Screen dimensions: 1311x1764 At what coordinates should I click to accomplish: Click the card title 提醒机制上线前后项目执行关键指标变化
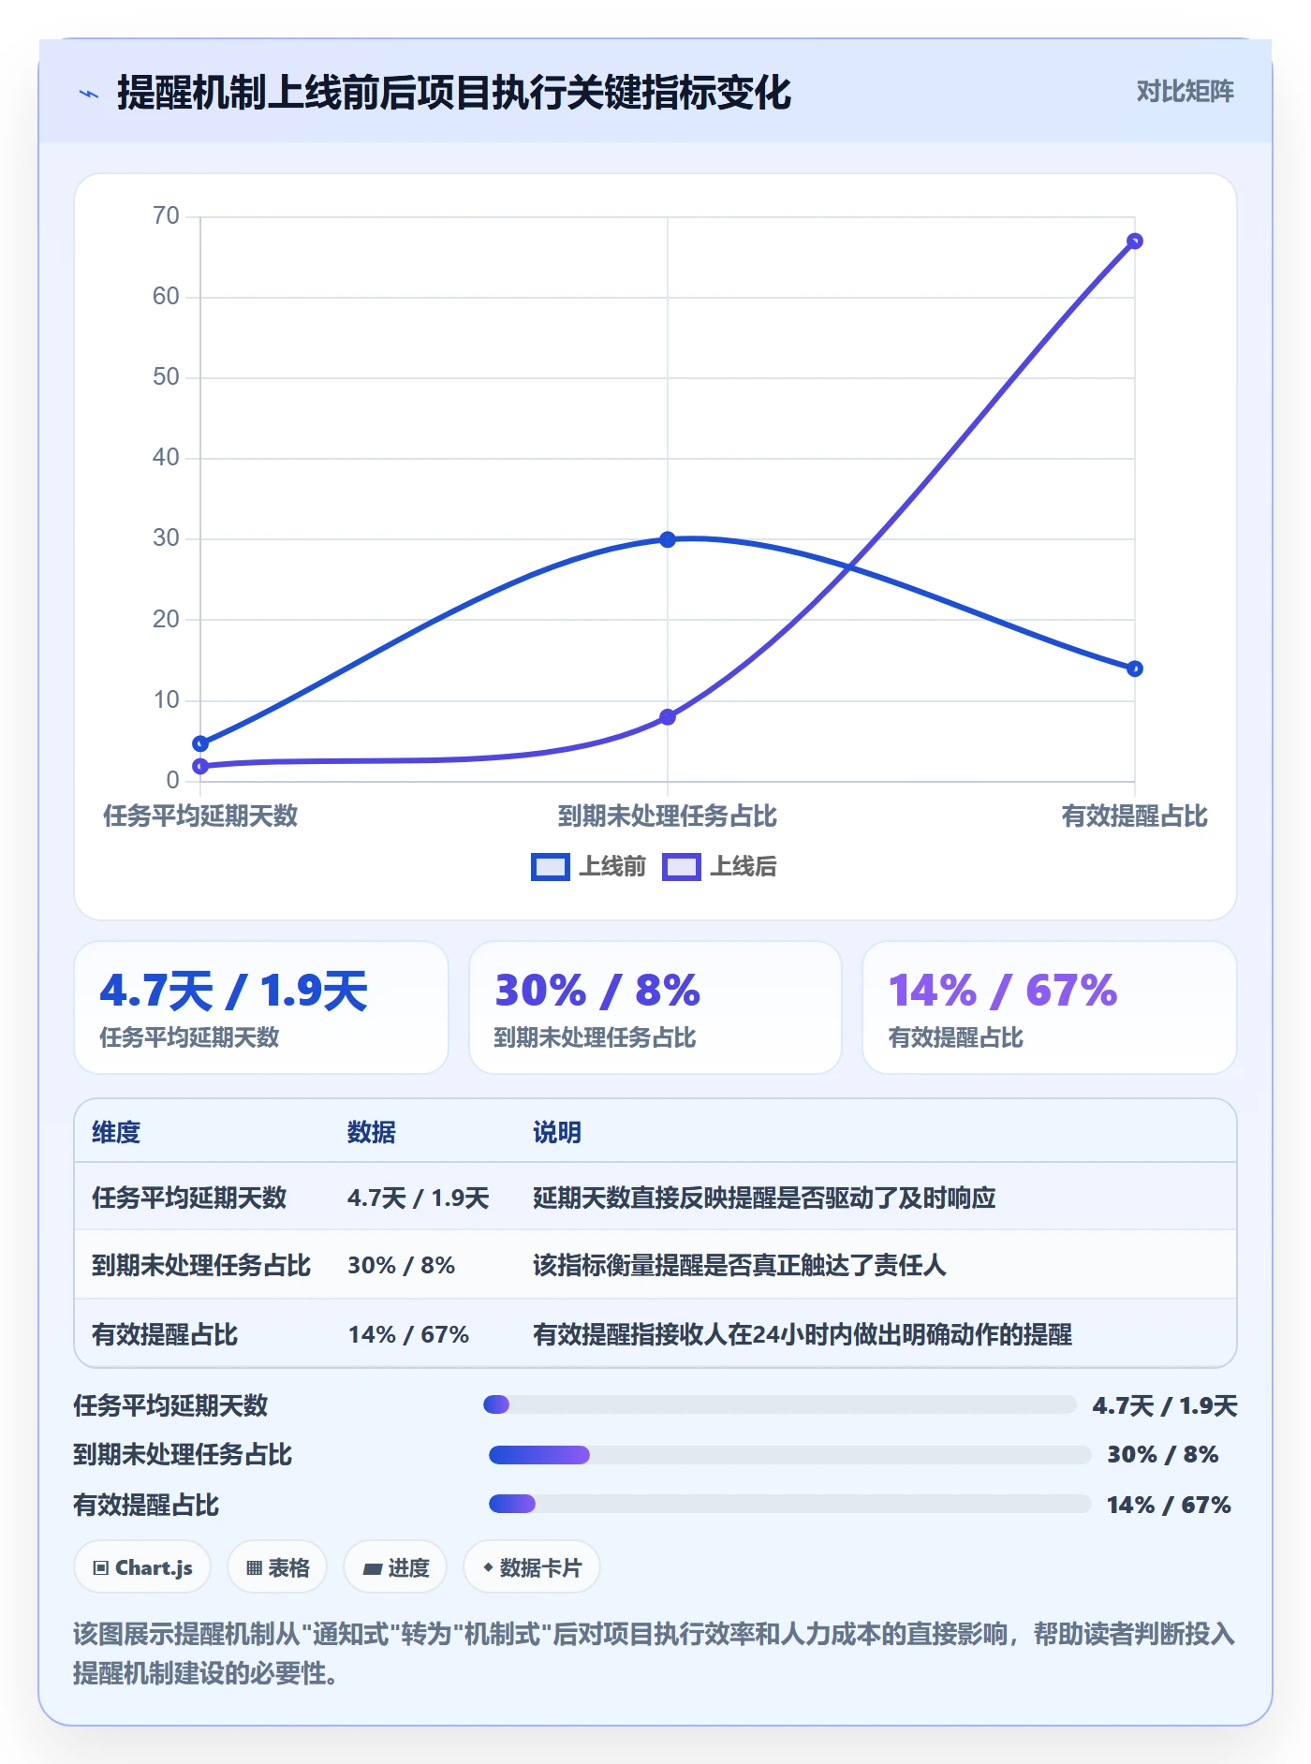(x=454, y=94)
